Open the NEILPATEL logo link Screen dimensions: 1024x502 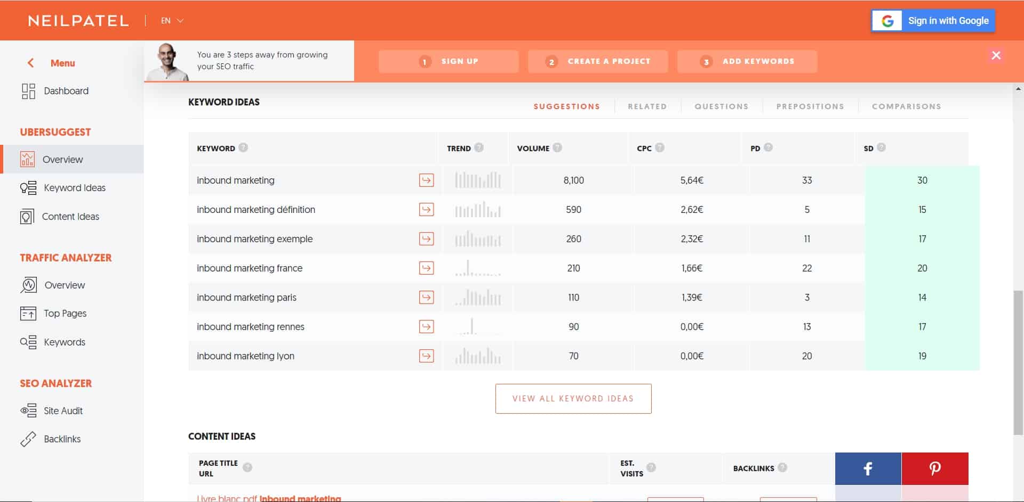click(x=78, y=21)
